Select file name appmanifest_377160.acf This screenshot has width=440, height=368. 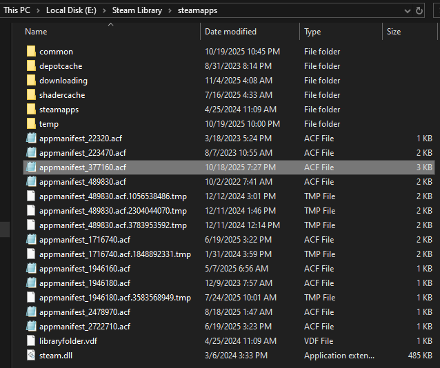(83, 167)
